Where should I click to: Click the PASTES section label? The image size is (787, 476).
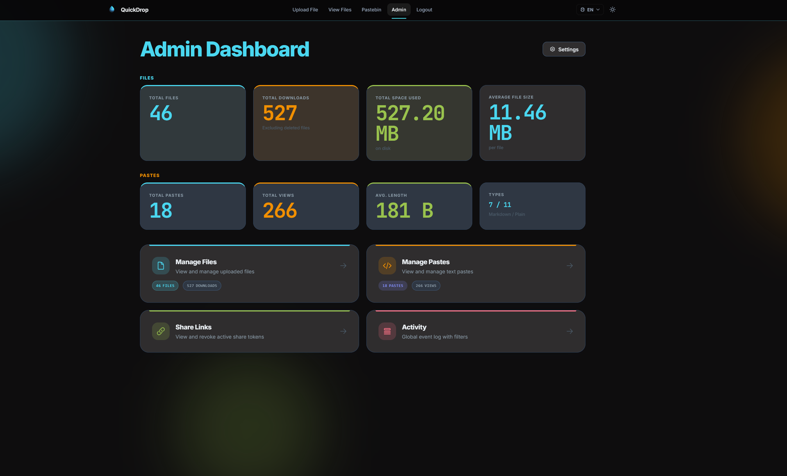click(x=150, y=175)
